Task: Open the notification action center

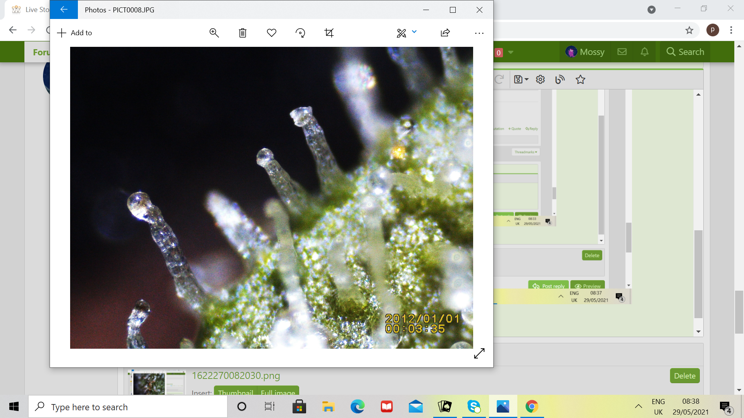Action: coord(726,407)
